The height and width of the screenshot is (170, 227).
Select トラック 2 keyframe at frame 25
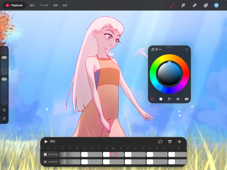pyautogui.click(x=84, y=154)
